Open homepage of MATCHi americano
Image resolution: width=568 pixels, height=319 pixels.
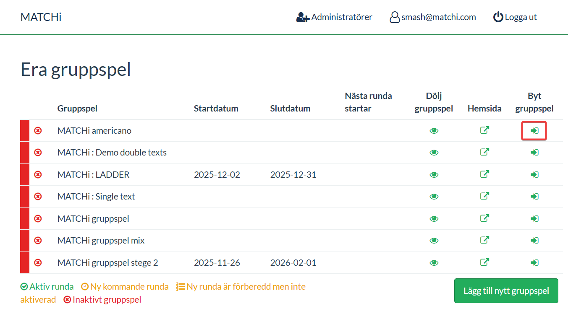coord(484,130)
